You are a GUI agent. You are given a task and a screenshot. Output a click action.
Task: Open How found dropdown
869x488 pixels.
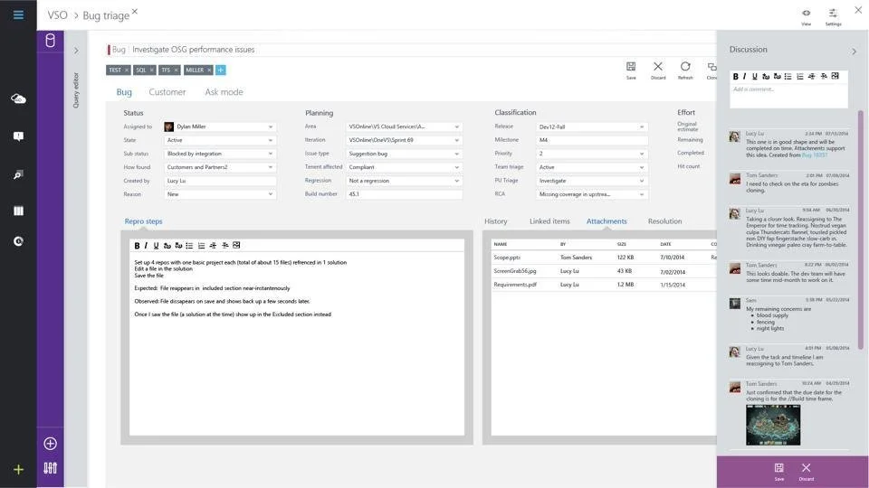pos(219,167)
